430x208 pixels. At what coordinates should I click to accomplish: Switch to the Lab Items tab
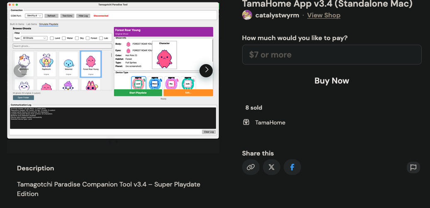(x=32, y=24)
